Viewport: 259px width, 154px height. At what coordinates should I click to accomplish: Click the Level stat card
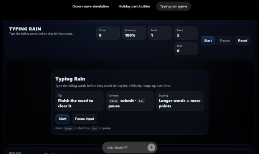click(160, 33)
